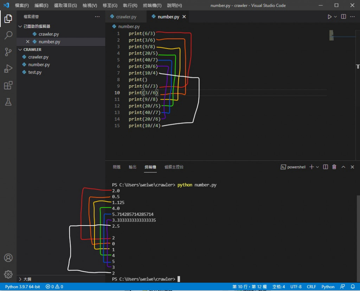Screen dimensions: 360x291
Task: Add a new terminal with plus icon
Action: (311, 167)
